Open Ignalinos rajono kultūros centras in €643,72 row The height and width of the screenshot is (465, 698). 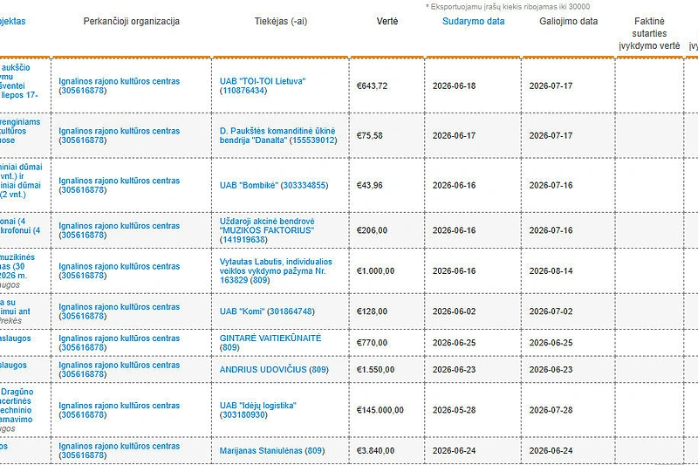[x=120, y=85]
